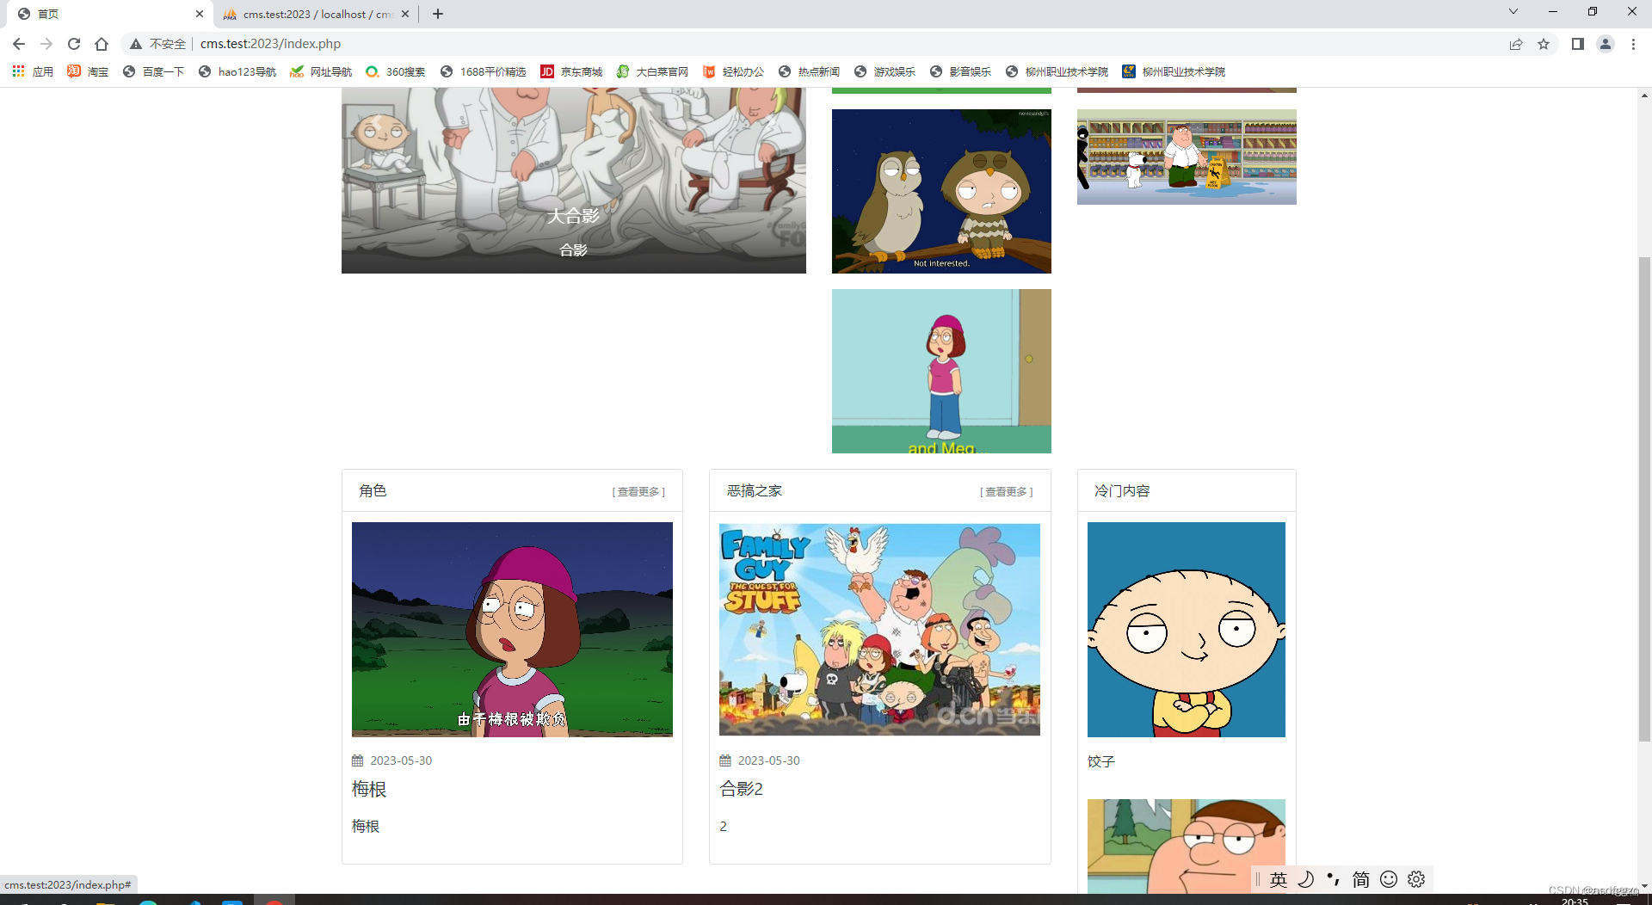This screenshot has height=905, width=1652.
Task: Open the 京东商城 bookmark
Action: 571,71
